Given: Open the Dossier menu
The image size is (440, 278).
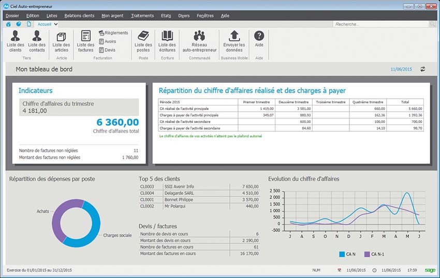Looking at the screenshot, I should (12, 16).
